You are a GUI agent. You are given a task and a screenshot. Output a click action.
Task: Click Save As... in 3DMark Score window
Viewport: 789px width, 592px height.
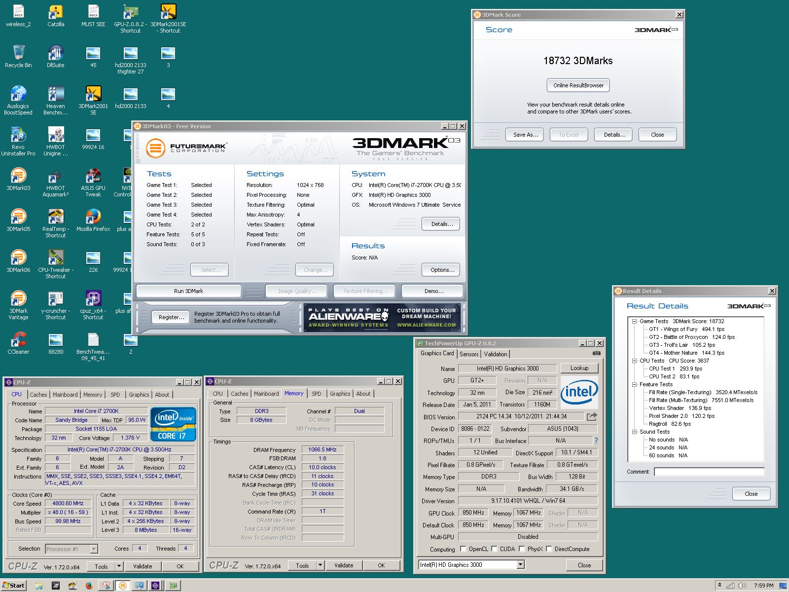[x=525, y=135]
